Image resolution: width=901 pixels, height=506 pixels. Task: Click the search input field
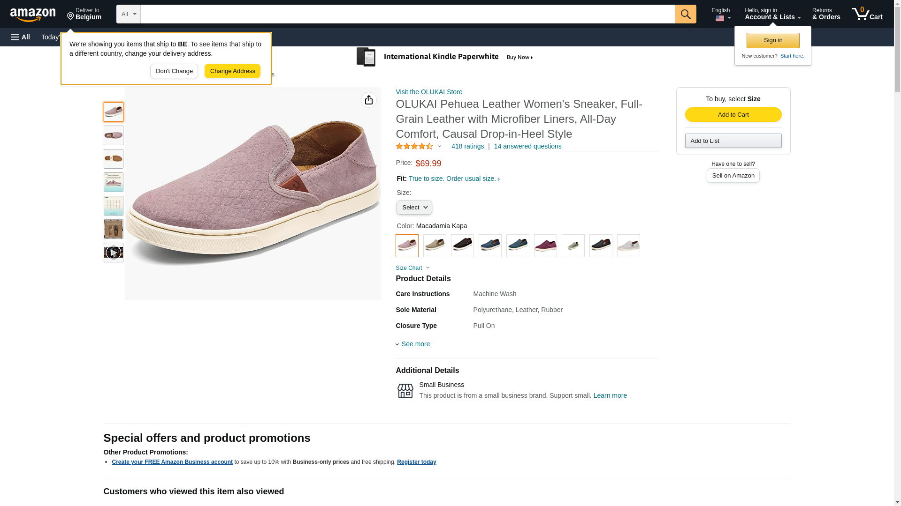pos(407,14)
